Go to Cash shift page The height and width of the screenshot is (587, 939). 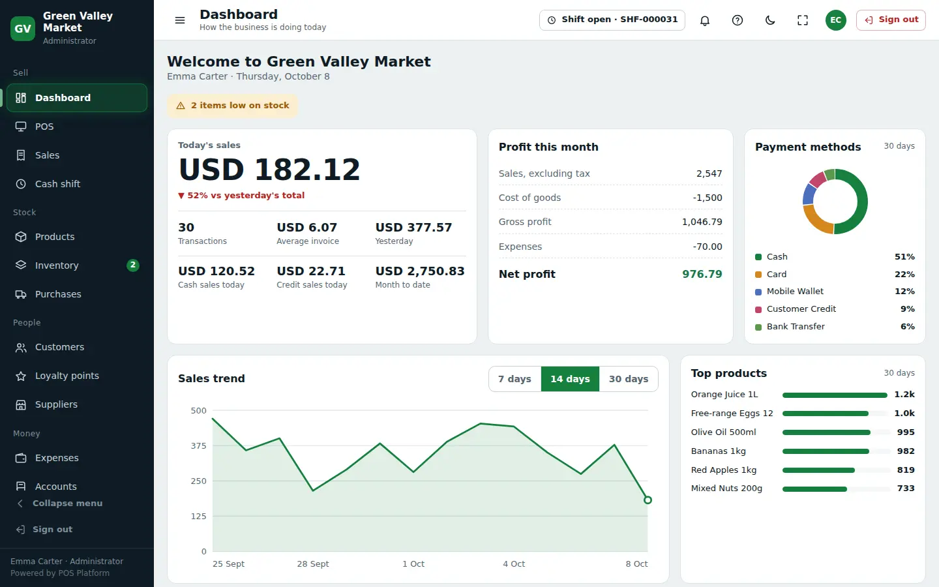pyautogui.click(x=76, y=184)
